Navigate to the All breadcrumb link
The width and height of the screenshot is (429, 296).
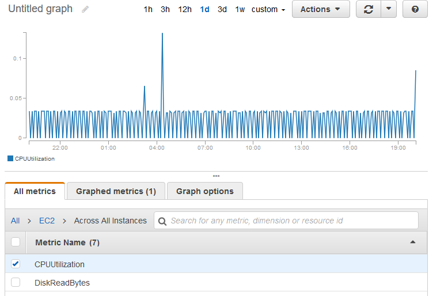(15, 221)
